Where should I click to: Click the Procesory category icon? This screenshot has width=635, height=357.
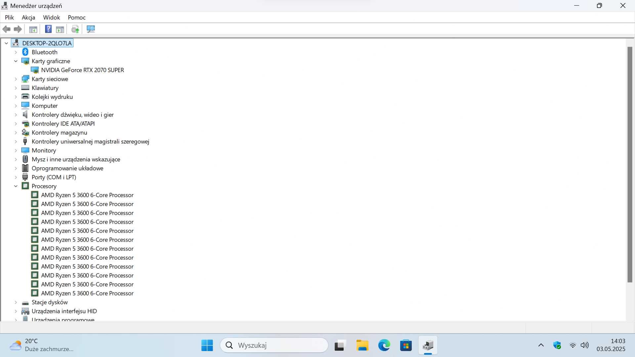pyautogui.click(x=25, y=186)
